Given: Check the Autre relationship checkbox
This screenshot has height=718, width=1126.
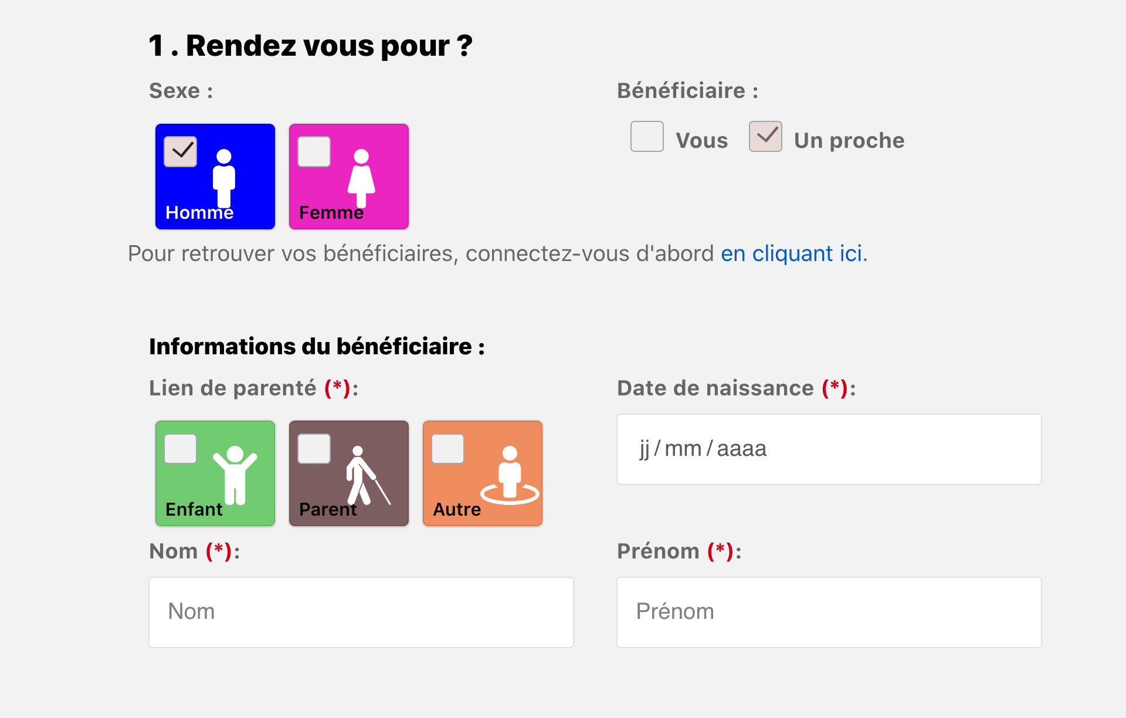Looking at the screenshot, I should pyautogui.click(x=448, y=449).
